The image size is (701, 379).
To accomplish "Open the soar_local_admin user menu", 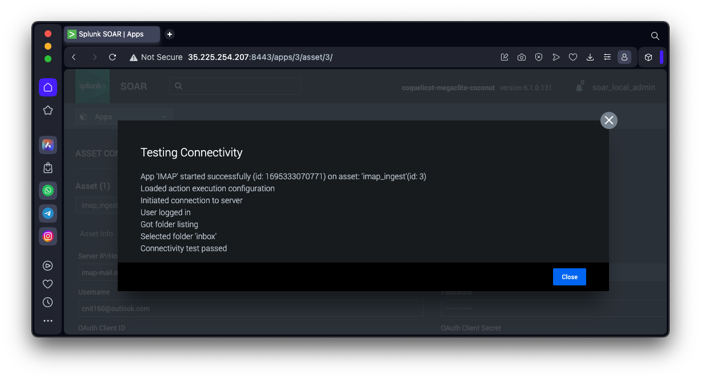I will pos(624,87).
